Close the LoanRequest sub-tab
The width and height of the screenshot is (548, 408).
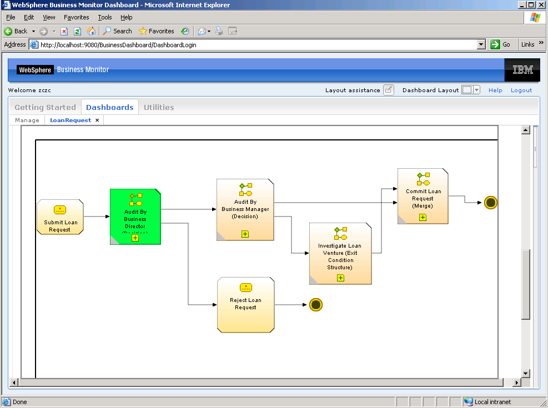coord(97,120)
